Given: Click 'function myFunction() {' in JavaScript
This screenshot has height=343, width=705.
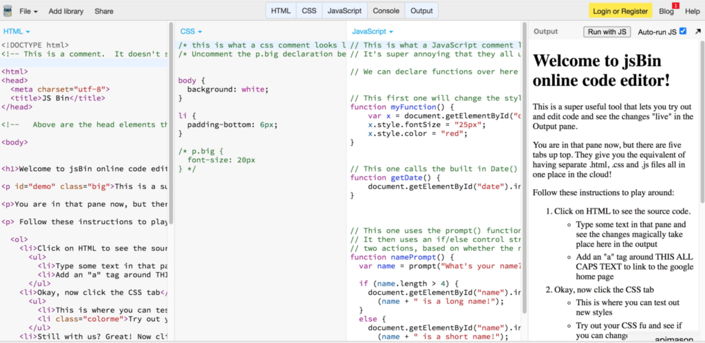Looking at the screenshot, I should (x=402, y=107).
